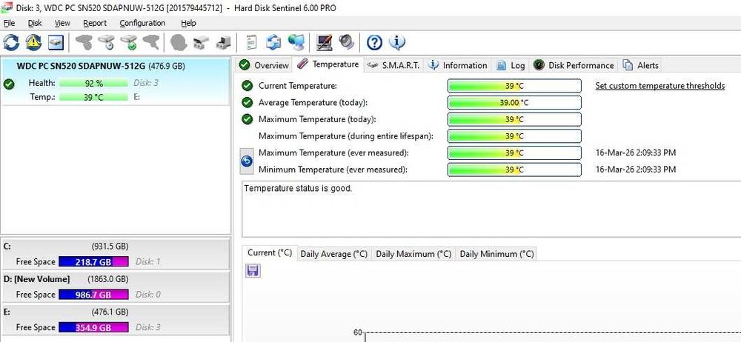Viewport: 741px width, 342px height.
Task: Click the D: [New Volume] partition label
Action: tap(36, 279)
